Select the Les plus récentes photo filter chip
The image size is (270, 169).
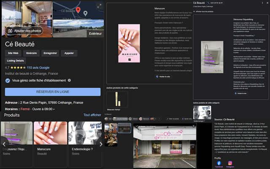point(120,119)
